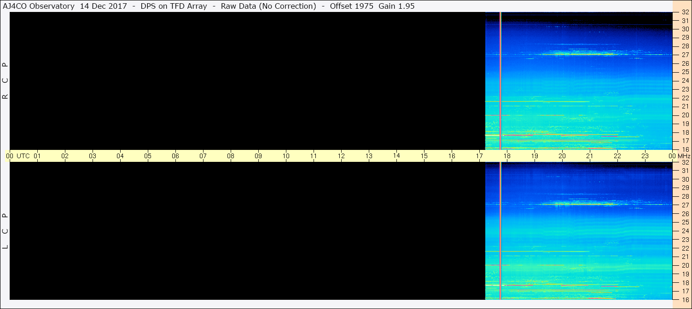The height and width of the screenshot is (309, 692).
Task: Click the 32 MHz label of RCP panel
Action: [x=686, y=12]
